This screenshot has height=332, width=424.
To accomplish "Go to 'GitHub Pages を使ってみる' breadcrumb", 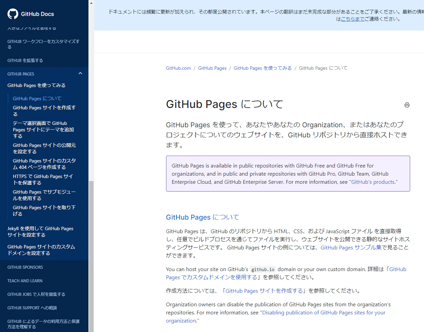I will (263, 68).
